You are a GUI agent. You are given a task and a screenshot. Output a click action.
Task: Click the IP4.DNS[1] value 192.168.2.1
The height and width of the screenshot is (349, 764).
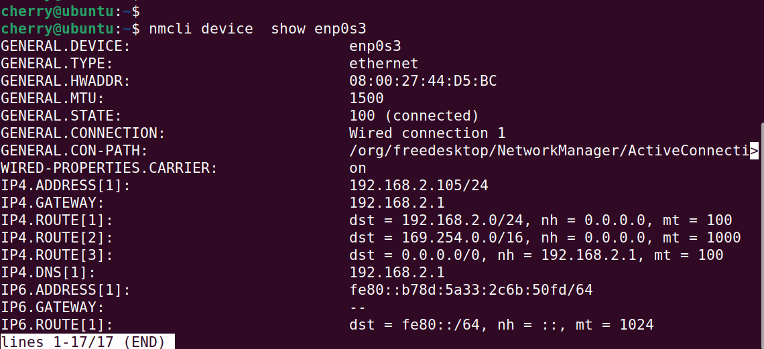point(397,273)
